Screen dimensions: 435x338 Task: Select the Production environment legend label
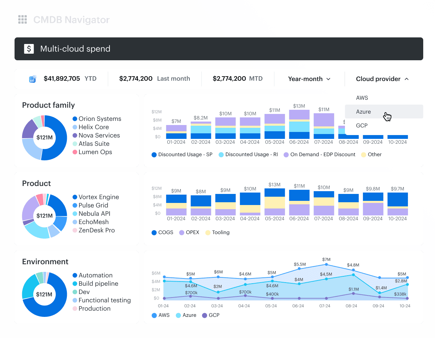tap(94, 309)
